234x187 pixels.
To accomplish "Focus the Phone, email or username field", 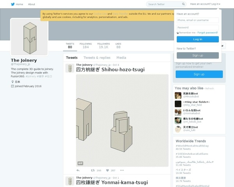I will [198, 20].
